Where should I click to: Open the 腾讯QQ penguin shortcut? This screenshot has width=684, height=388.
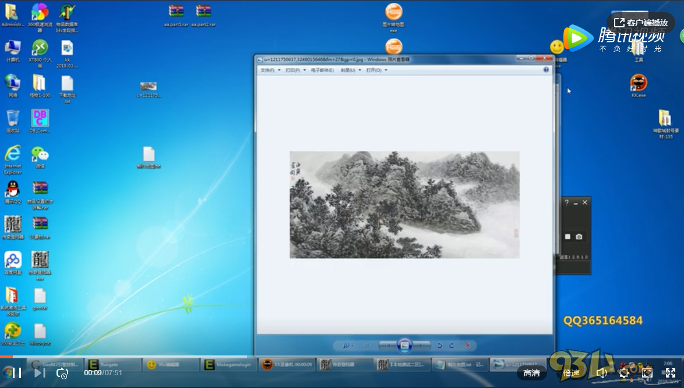(12, 193)
